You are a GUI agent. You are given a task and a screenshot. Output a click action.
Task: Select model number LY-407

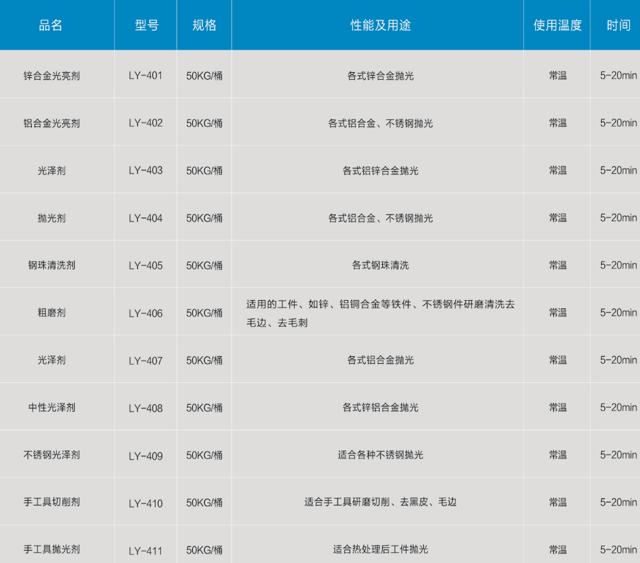pyautogui.click(x=145, y=361)
